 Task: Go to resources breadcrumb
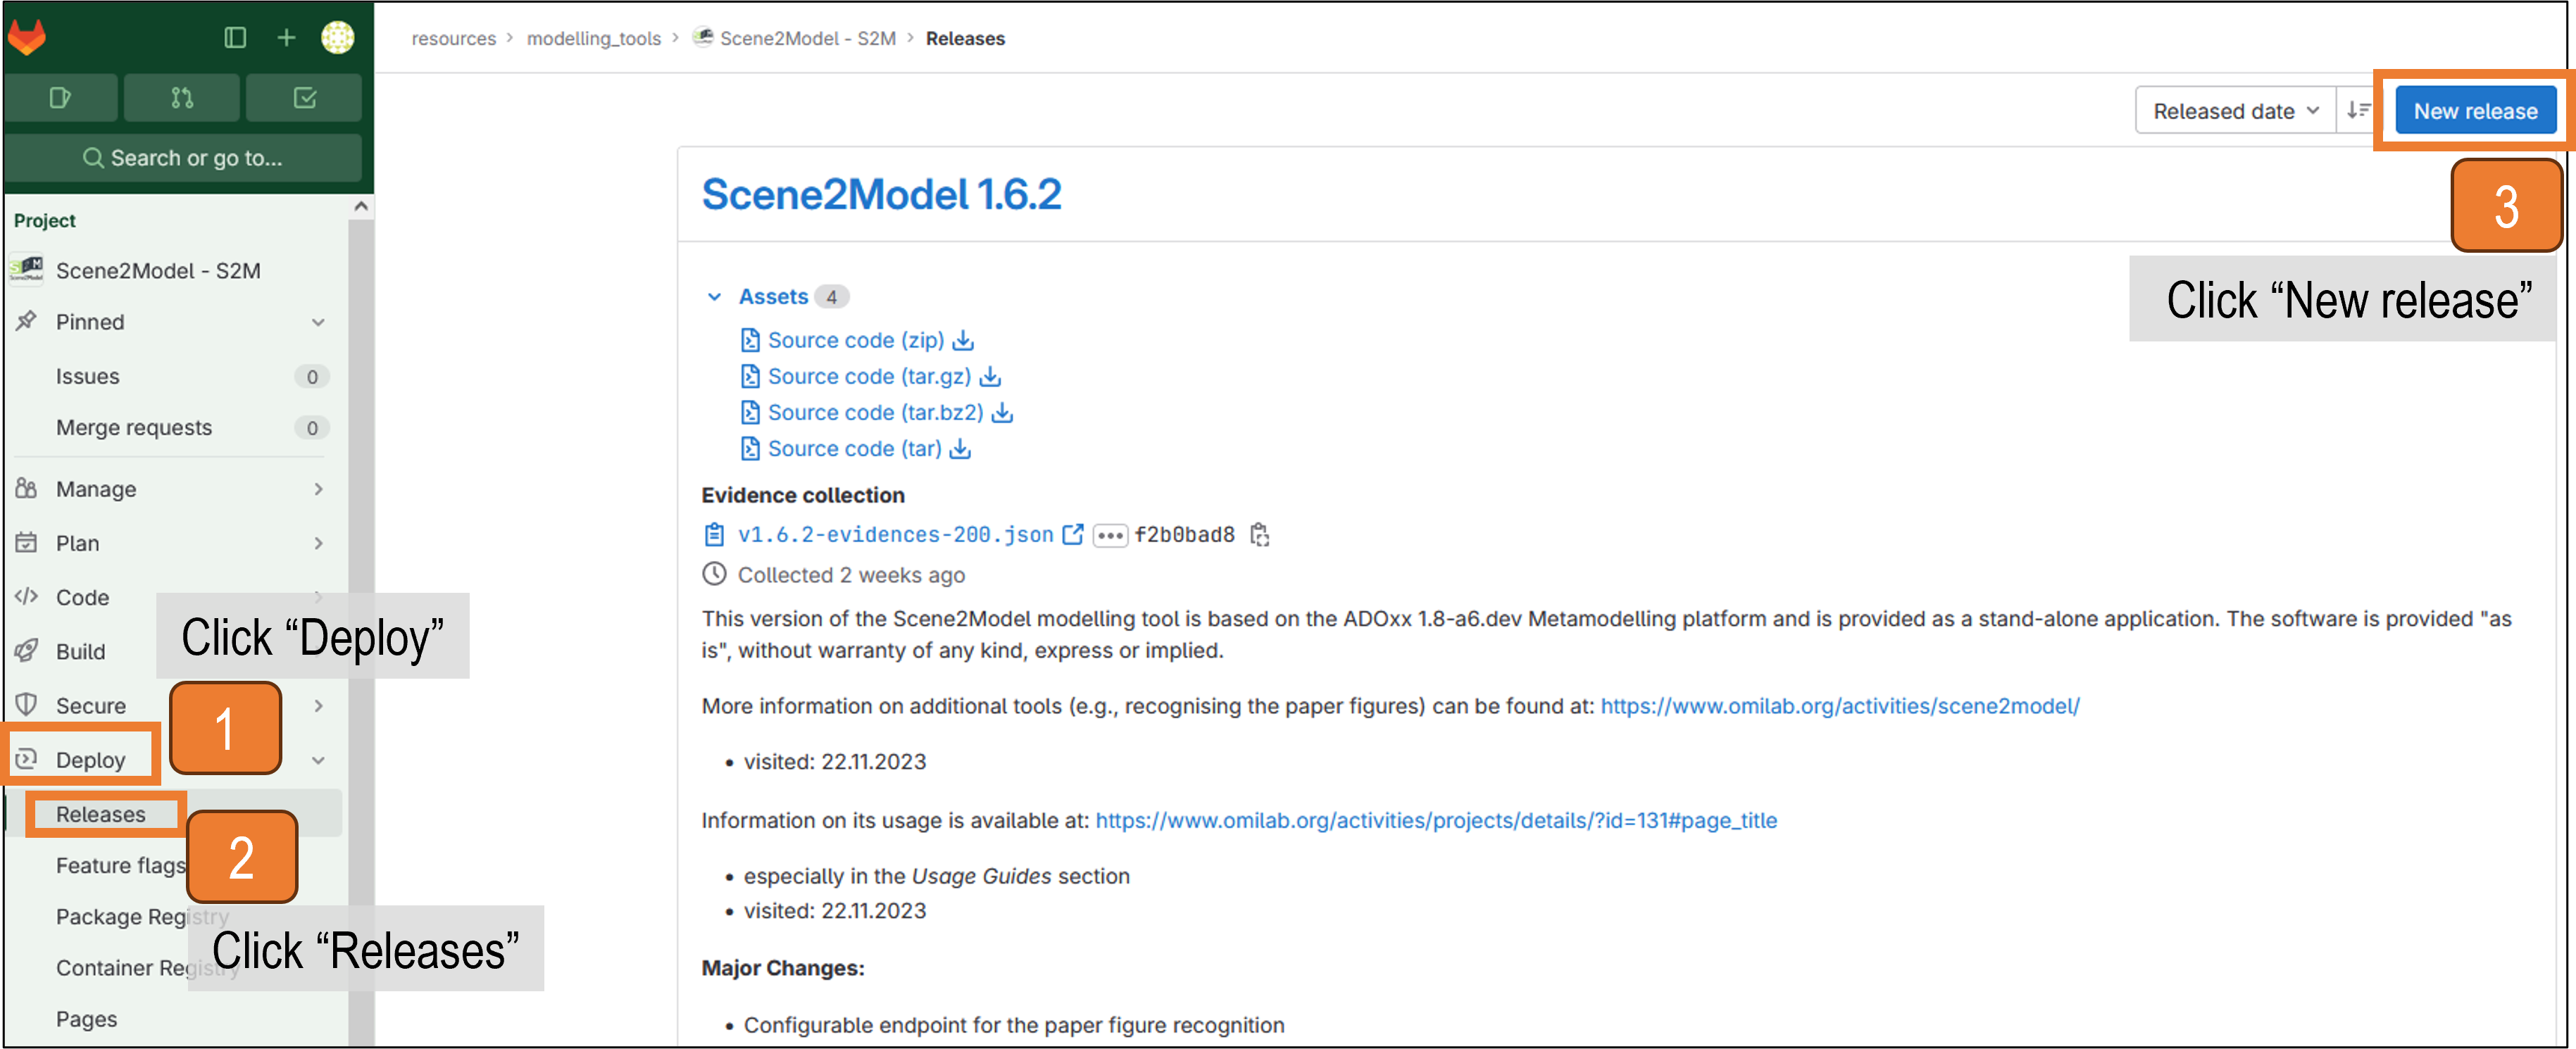[454, 38]
